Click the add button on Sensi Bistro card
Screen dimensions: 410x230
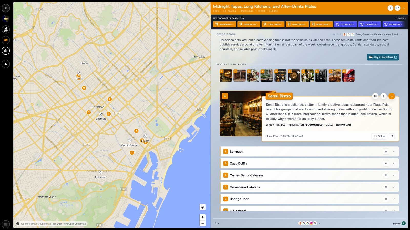(x=383, y=96)
